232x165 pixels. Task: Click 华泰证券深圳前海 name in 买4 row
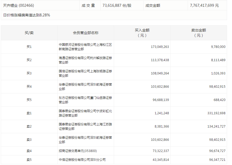85,87
